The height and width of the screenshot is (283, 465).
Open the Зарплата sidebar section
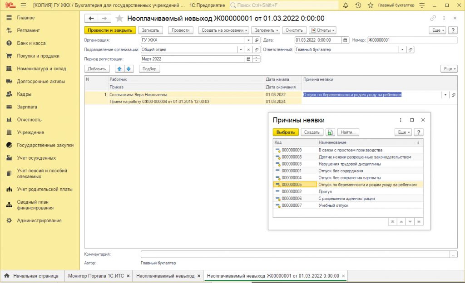pos(27,107)
